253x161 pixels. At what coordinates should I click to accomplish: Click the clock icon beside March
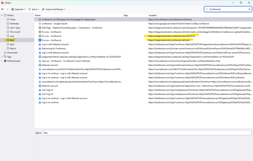pos(8,48)
